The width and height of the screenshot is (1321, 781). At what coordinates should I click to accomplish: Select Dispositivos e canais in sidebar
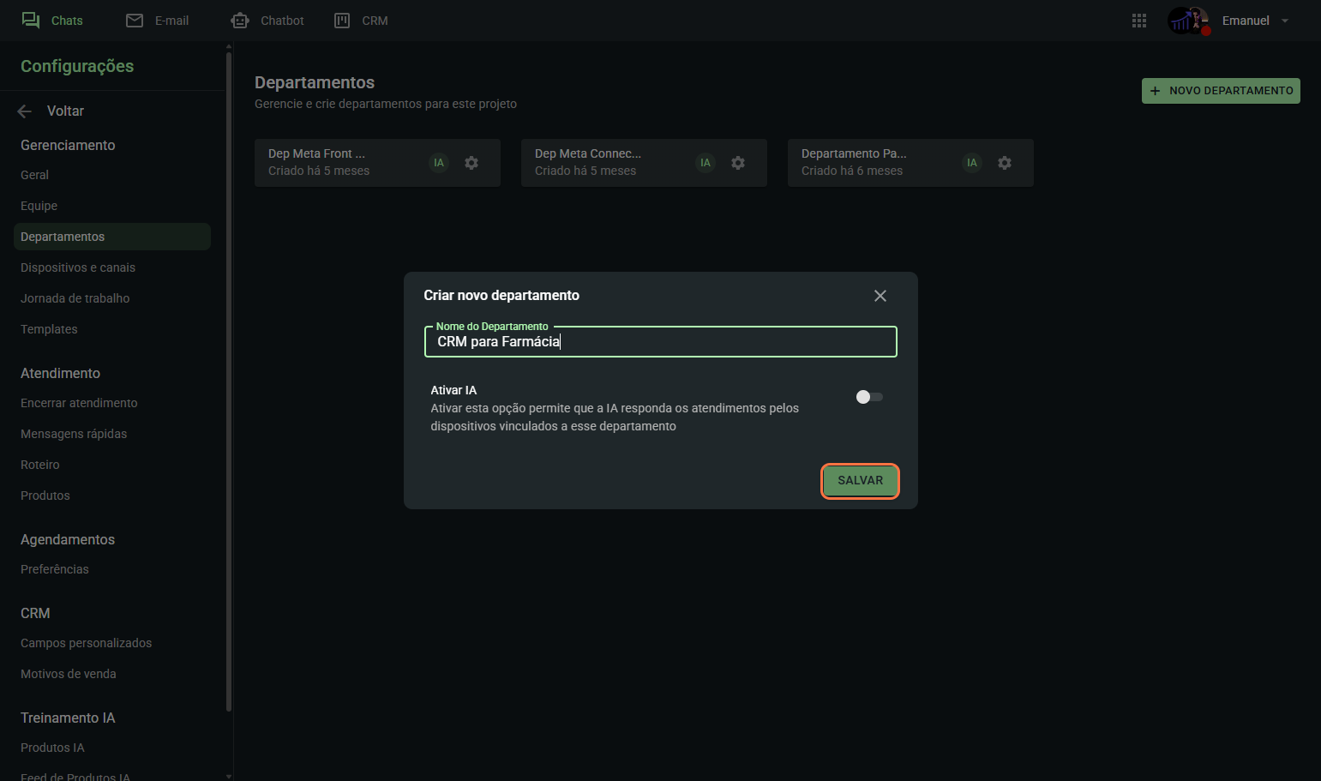pyautogui.click(x=78, y=267)
